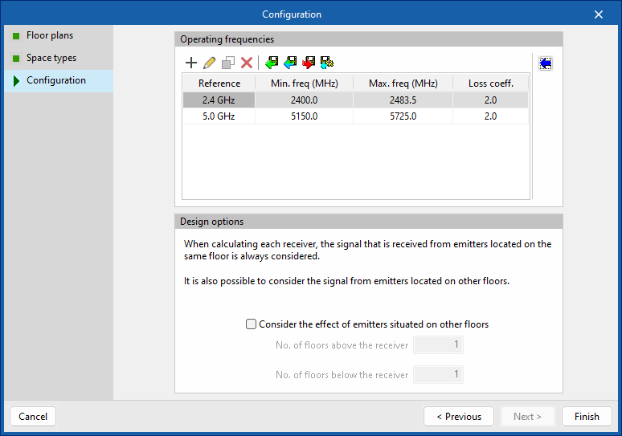
Task: Click the Finish button
Action: click(587, 417)
